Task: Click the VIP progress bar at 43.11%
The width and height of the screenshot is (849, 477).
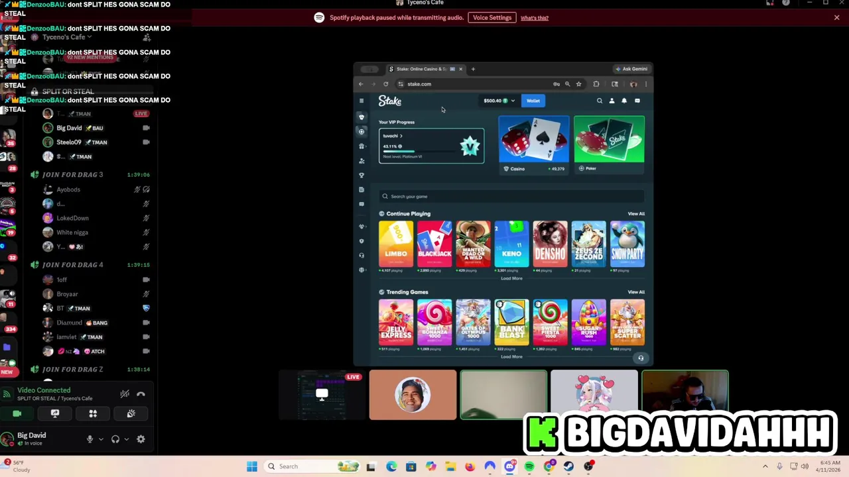Action: [418, 152]
